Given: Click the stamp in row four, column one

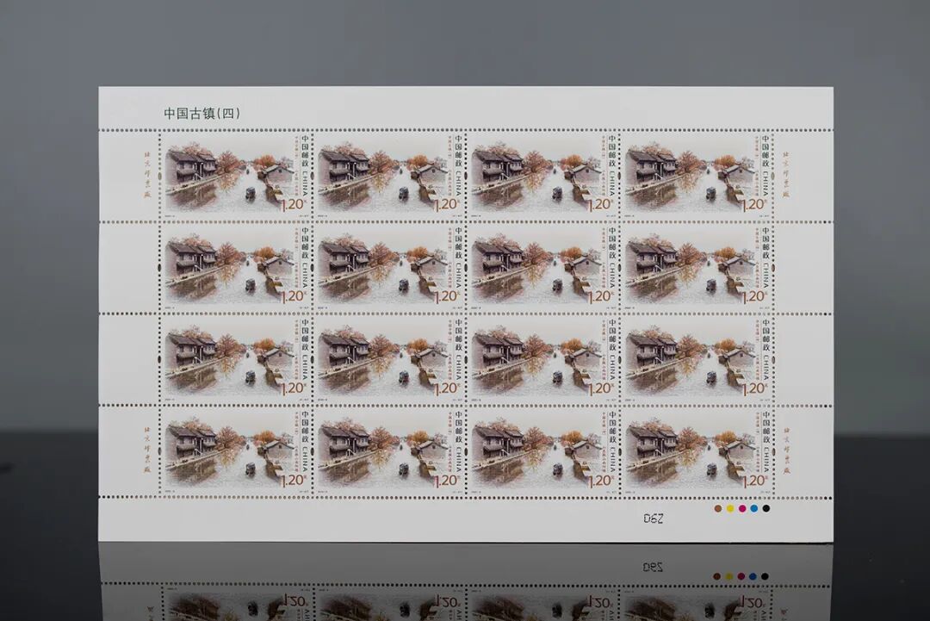Looking at the screenshot, I should pos(238,450).
